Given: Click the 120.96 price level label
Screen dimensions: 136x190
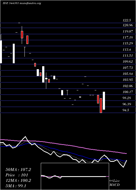Looking at the screenshot, I should pos(128,25).
